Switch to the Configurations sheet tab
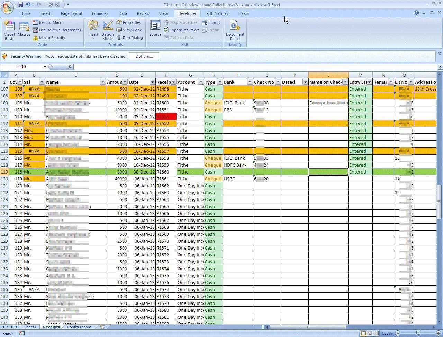443x337 pixels. [x=79, y=327]
